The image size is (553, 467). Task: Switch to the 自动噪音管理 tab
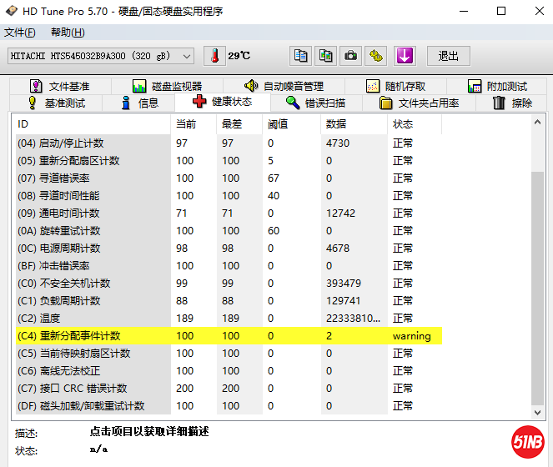pos(284,86)
